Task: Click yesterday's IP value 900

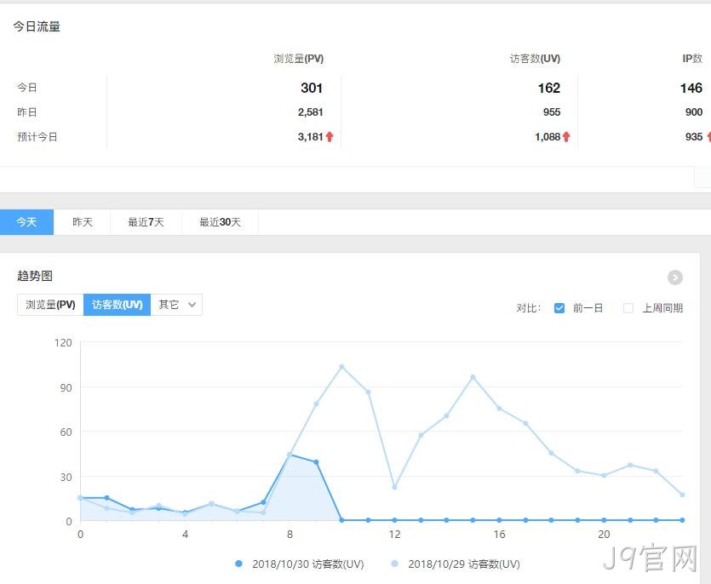Action: click(694, 112)
